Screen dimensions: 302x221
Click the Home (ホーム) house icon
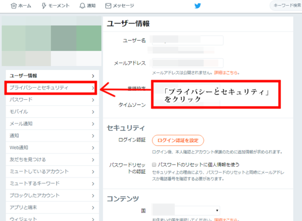point(14,6)
